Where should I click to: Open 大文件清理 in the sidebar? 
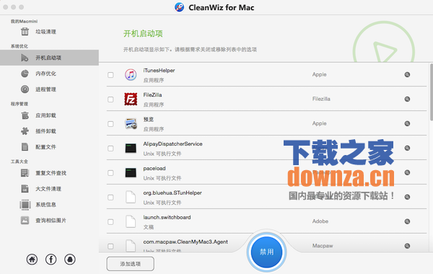(48, 189)
